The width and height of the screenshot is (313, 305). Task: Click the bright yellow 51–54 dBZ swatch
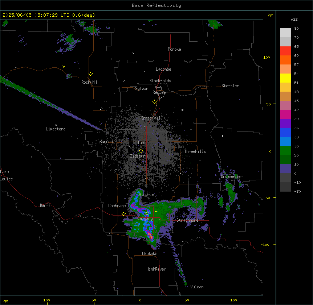coord(285,78)
